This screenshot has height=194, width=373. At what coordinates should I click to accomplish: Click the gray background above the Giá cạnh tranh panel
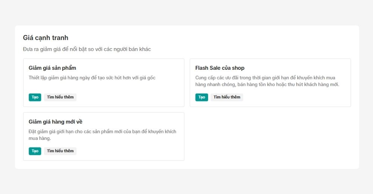pos(186,13)
